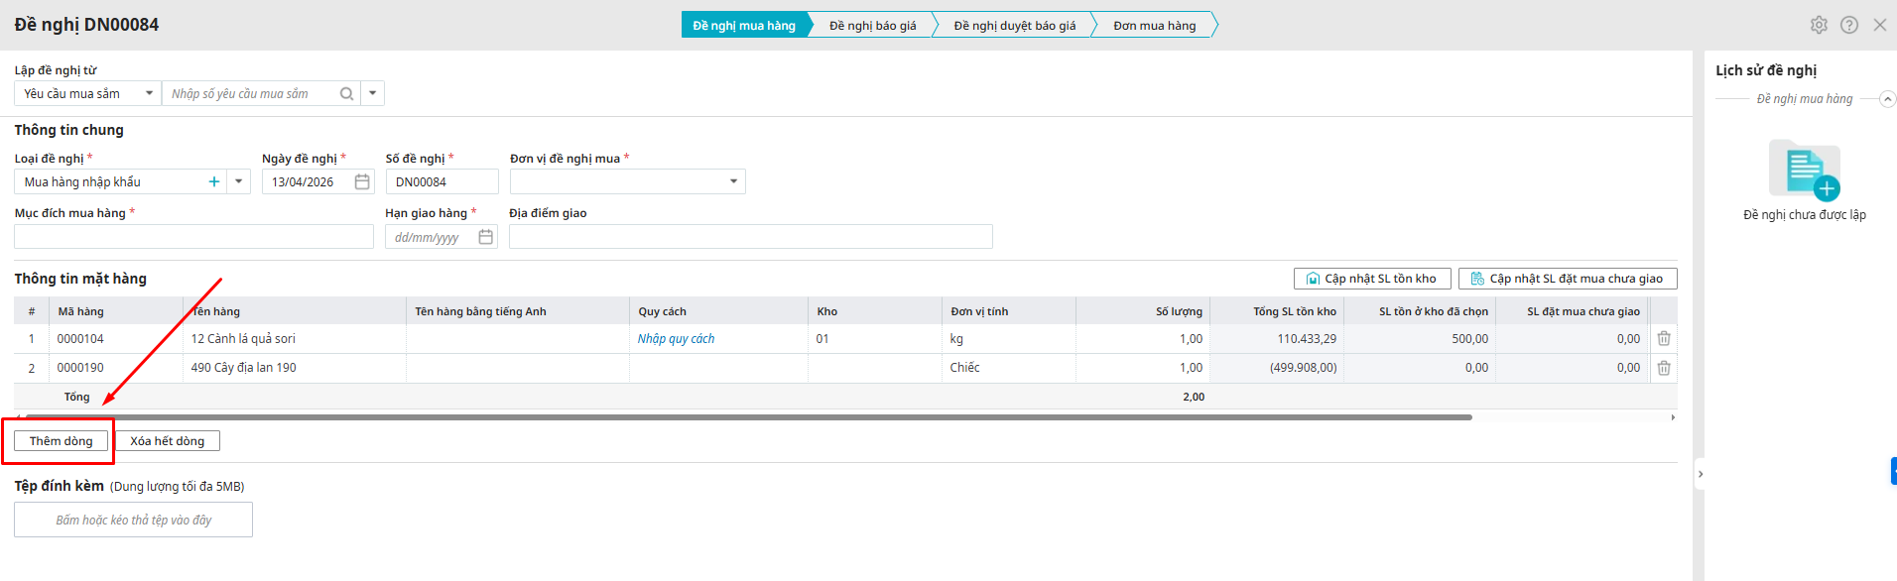Image resolution: width=1897 pixels, height=581 pixels.
Task: Click unit cell kg
Action: click(x=1009, y=339)
